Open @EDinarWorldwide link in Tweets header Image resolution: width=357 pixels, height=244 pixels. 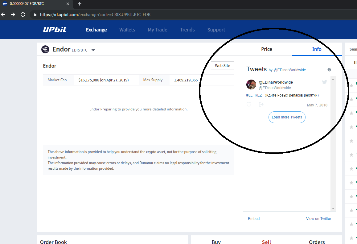pos(289,70)
